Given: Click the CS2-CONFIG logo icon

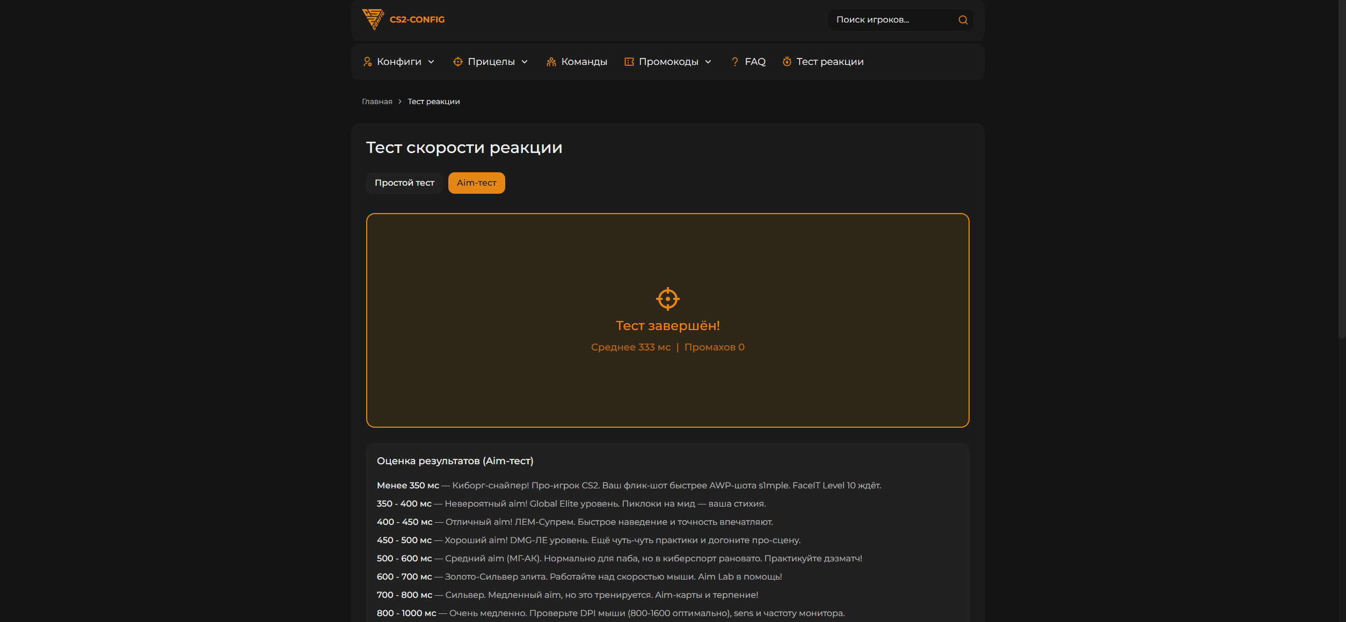Looking at the screenshot, I should [373, 19].
